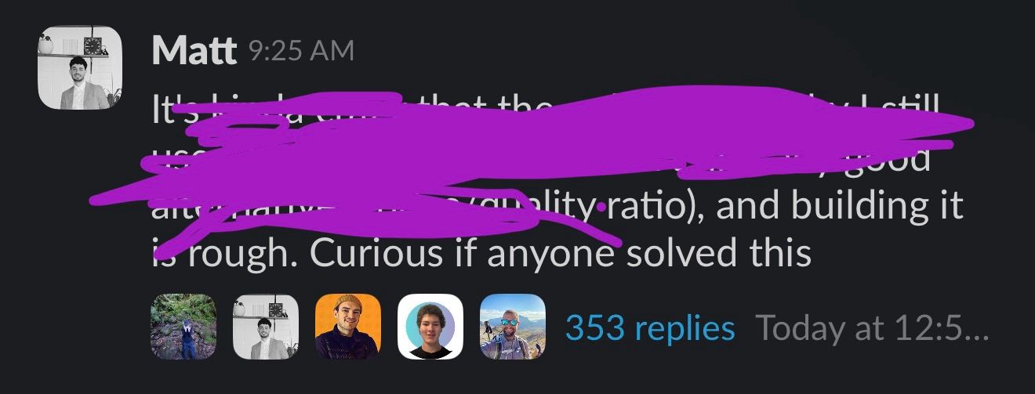Open the orange-background beanie avatar

click(348, 327)
